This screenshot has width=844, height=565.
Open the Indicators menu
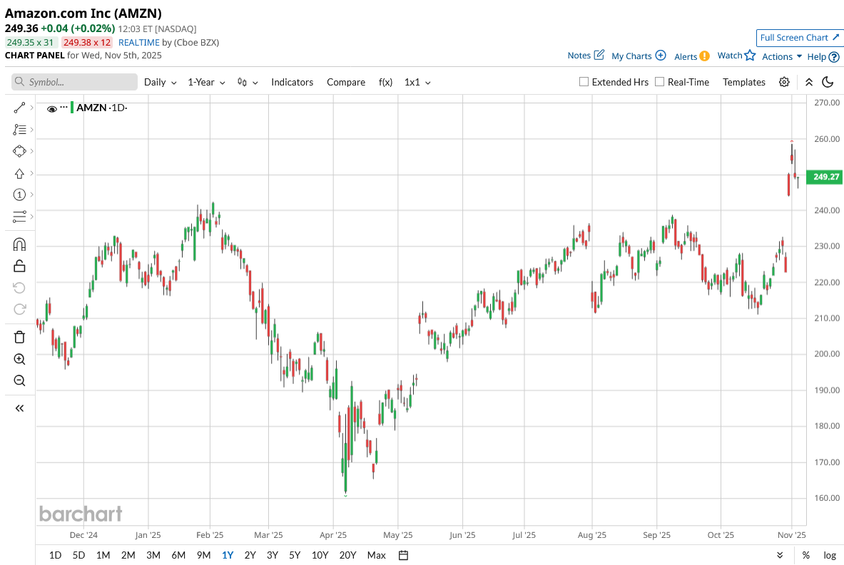292,82
